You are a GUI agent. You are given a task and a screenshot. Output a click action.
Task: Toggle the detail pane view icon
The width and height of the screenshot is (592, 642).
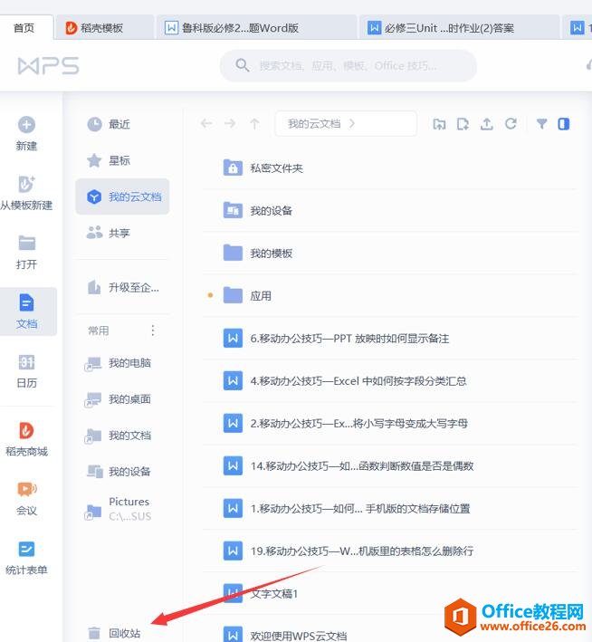pyautogui.click(x=564, y=124)
